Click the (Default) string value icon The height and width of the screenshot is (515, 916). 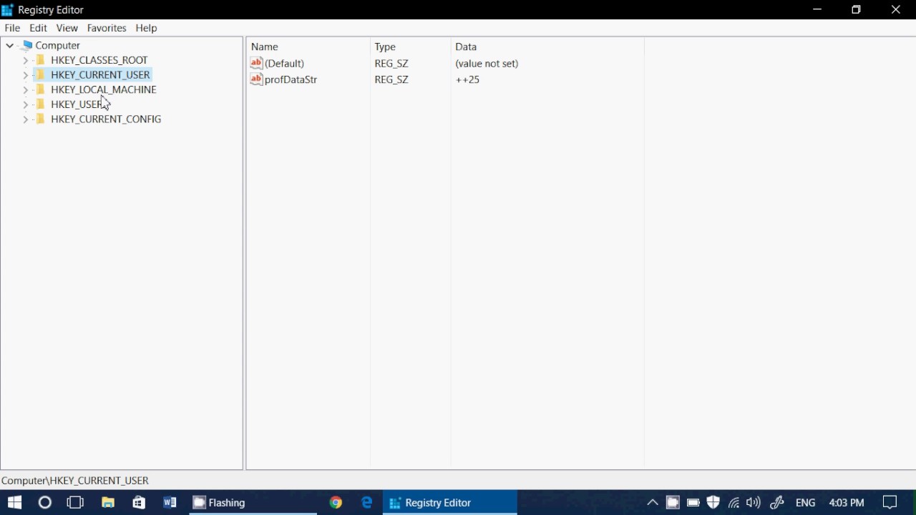pos(256,63)
